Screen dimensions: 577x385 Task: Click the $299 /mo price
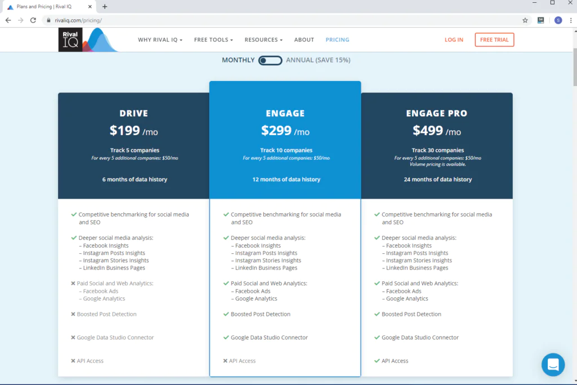pyautogui.click(x=285, y=131)
